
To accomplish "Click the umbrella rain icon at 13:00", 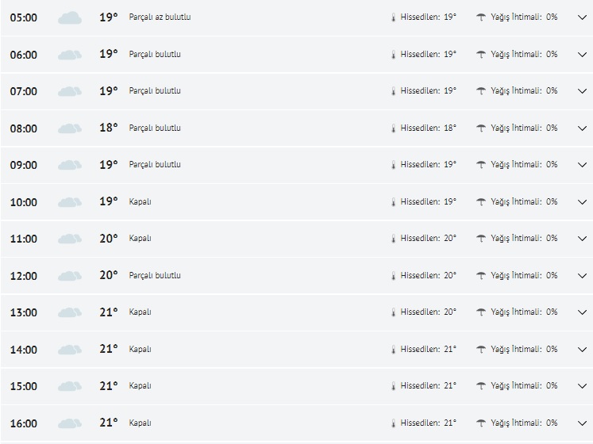I will (481, 312).
